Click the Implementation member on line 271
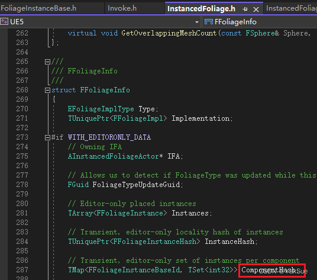This screenshot has width=317, height=280. click(200, 118)
